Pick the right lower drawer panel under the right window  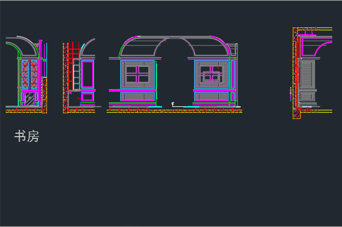pyautogui.click(x=211, y=97)
